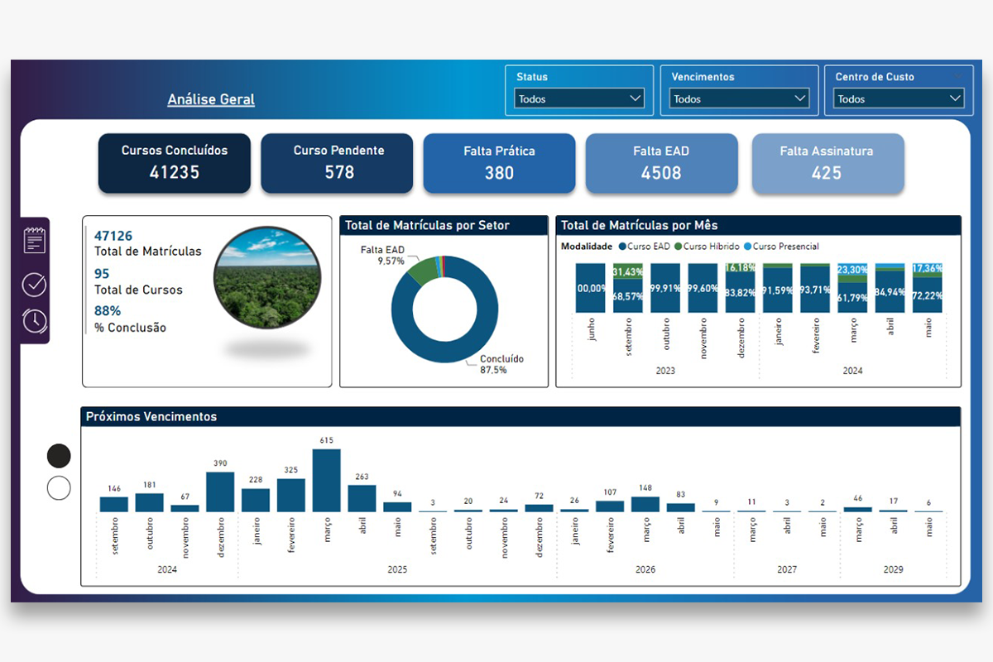Click the Curso EAD legend marker
Screen dimensions: 993x662
pos(622,247)
